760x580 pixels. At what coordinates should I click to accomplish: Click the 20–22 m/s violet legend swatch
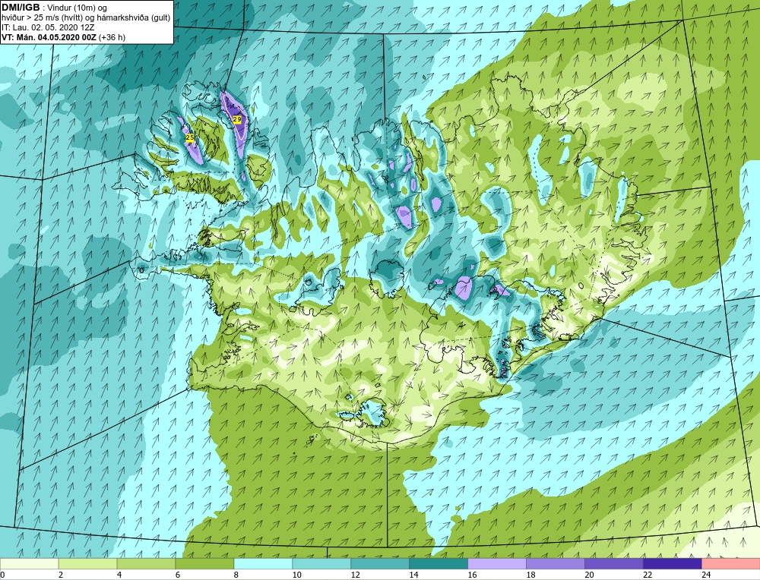click(x=613, y=564)
